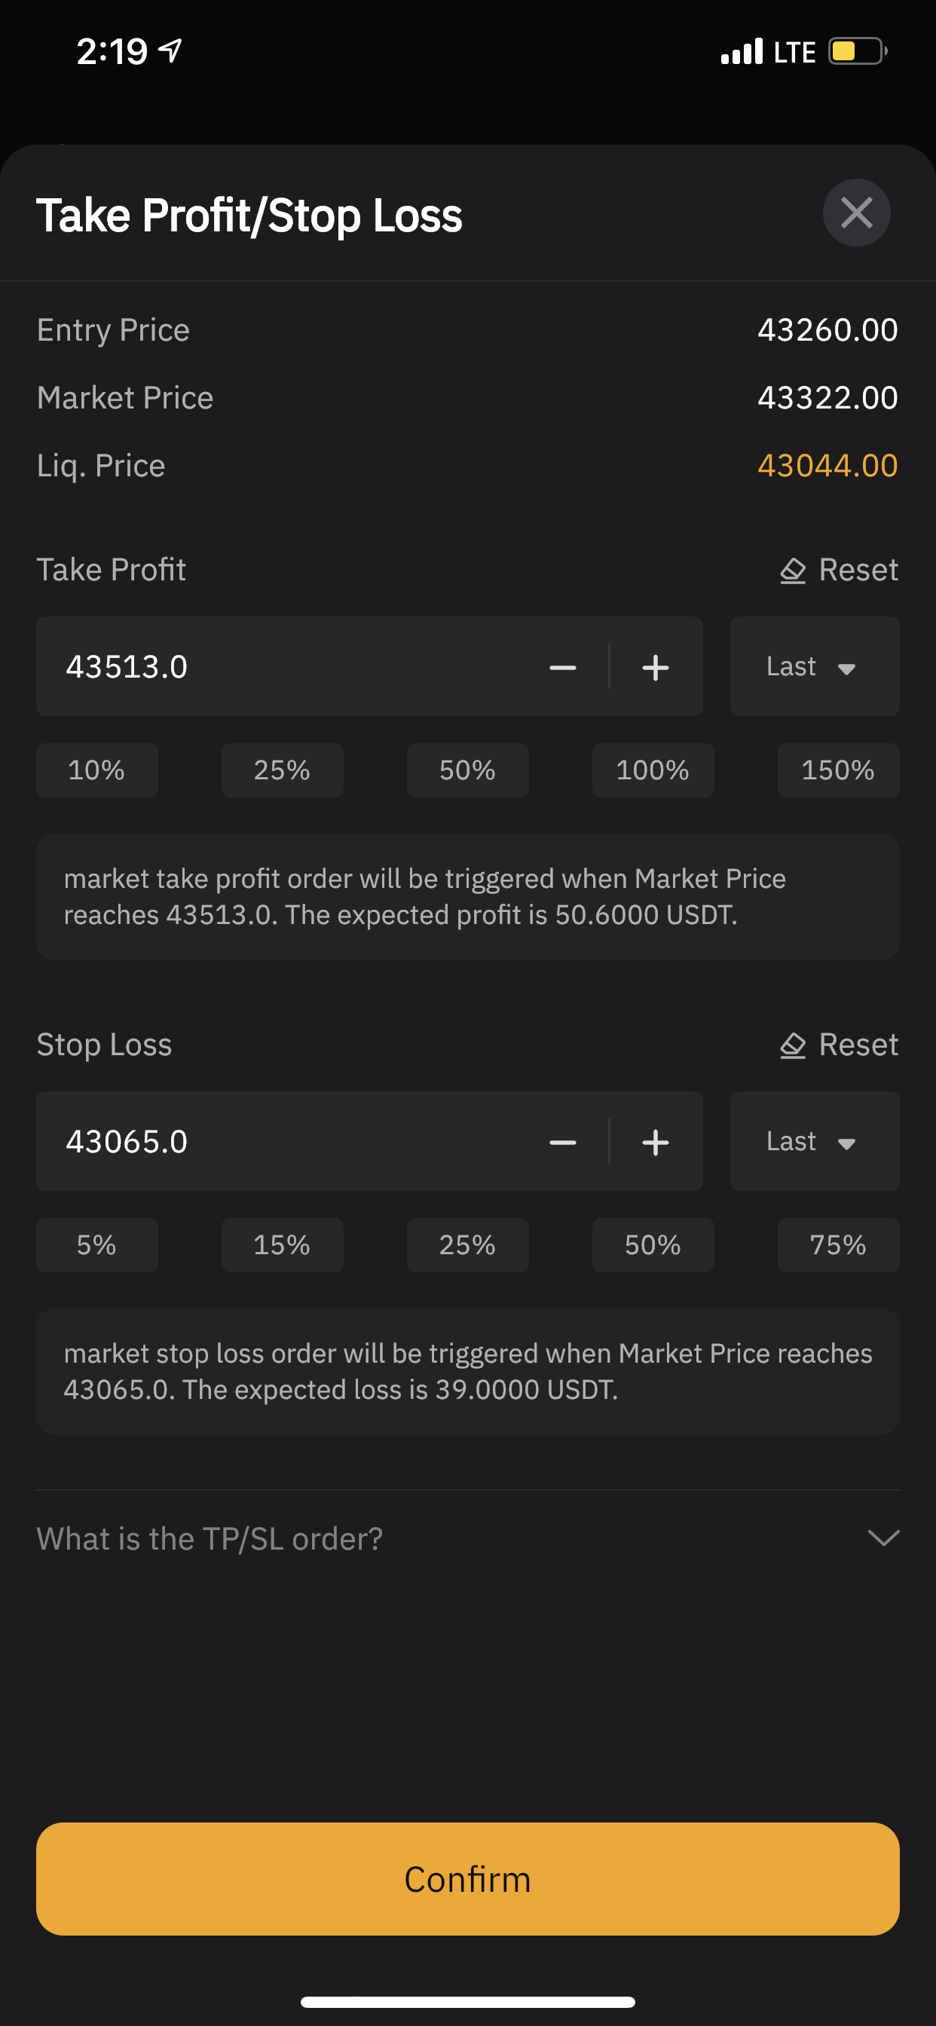
Task: Decrease Stop Loss price with minus
Action: (x=562, y=1142)
